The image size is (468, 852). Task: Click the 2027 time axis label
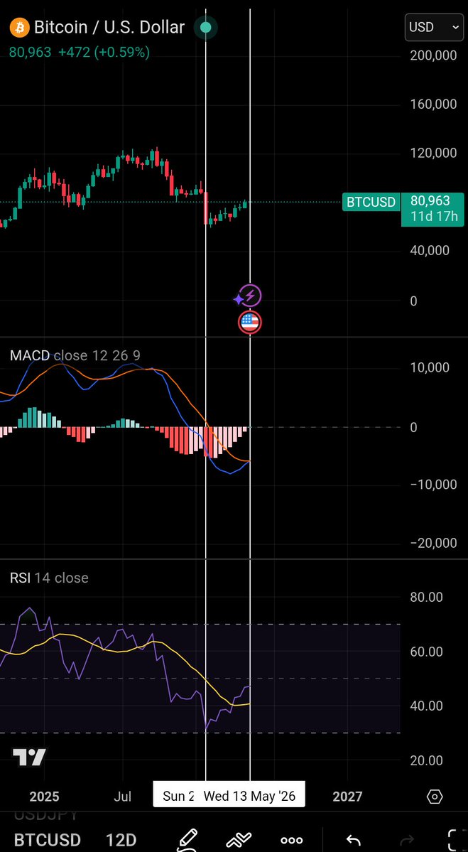[347, 797]
